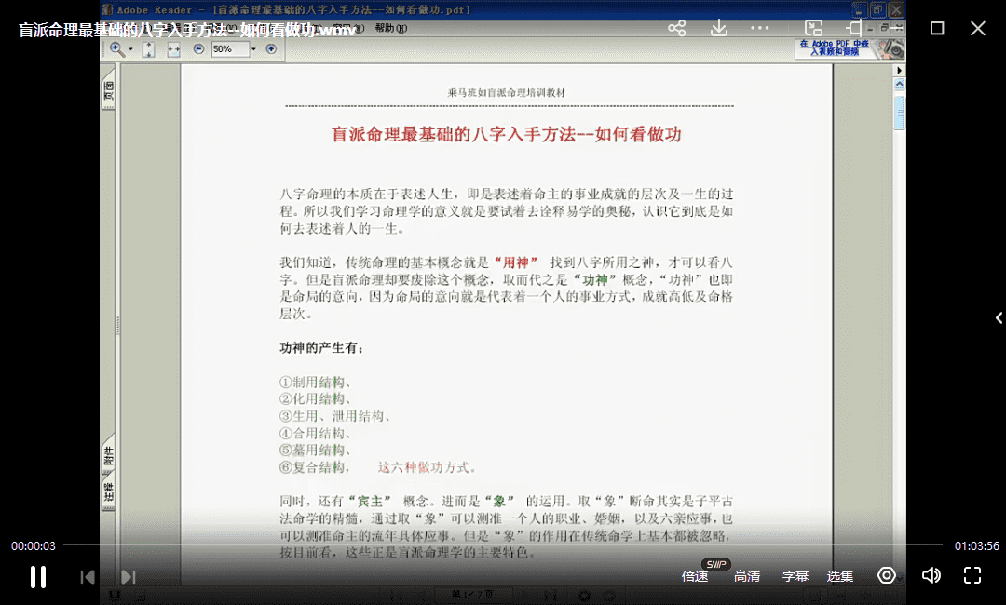1006x605 pixels.
Task: Open the 倍速 playback speed menu
Action: (695, 576)
